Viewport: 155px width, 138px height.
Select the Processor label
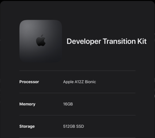pyautogui.click(x=29, y=82)
